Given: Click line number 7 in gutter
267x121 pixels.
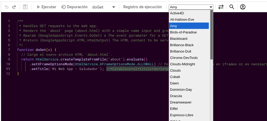Looking at the screenshot, I should click(9, 50).
